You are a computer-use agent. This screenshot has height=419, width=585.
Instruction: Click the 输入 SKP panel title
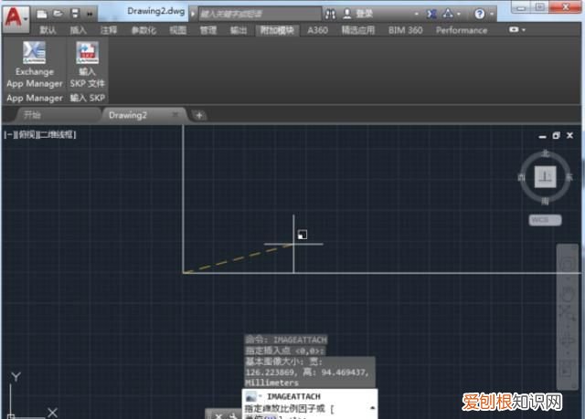pos(88,98)
